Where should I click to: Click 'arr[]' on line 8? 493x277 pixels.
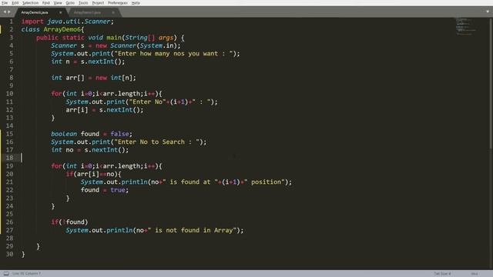click(75, 78)
